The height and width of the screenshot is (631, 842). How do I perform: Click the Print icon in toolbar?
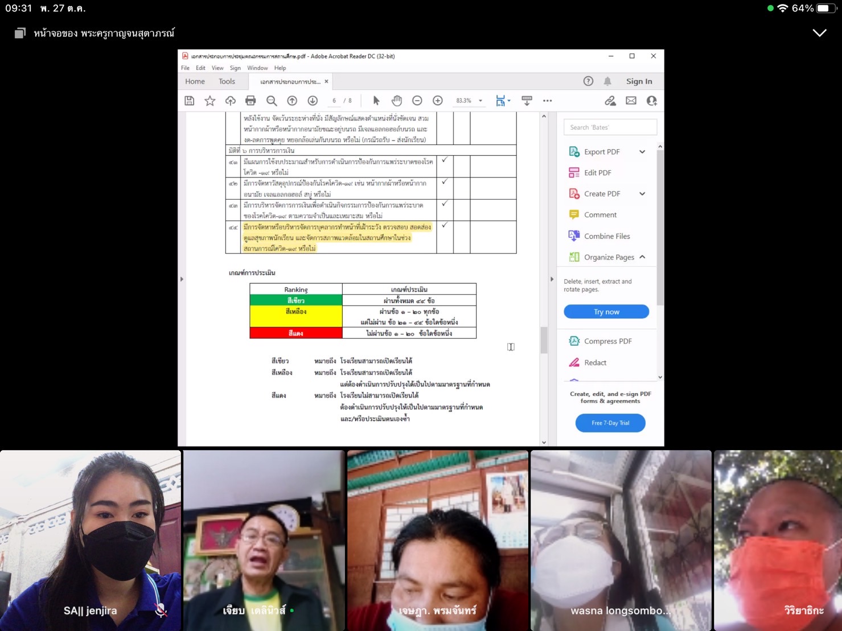pos(250,101)
